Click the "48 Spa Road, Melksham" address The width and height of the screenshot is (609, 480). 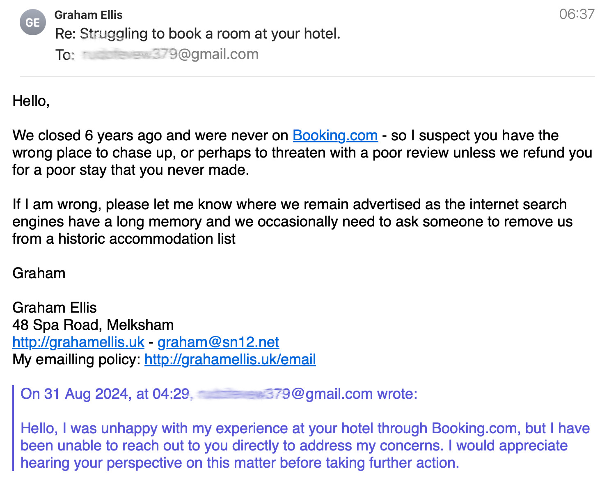point(93,325)
